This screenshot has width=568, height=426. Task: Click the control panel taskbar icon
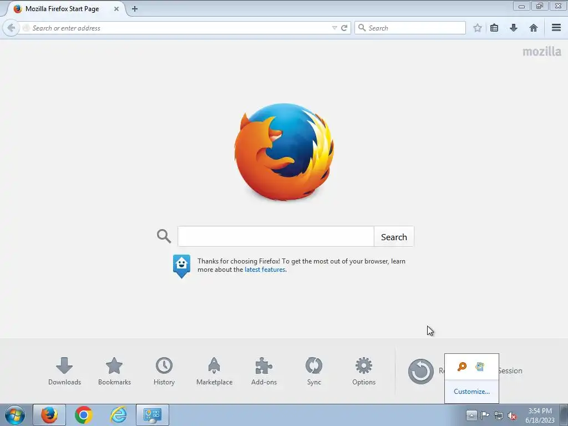click(x=153, y=415)
